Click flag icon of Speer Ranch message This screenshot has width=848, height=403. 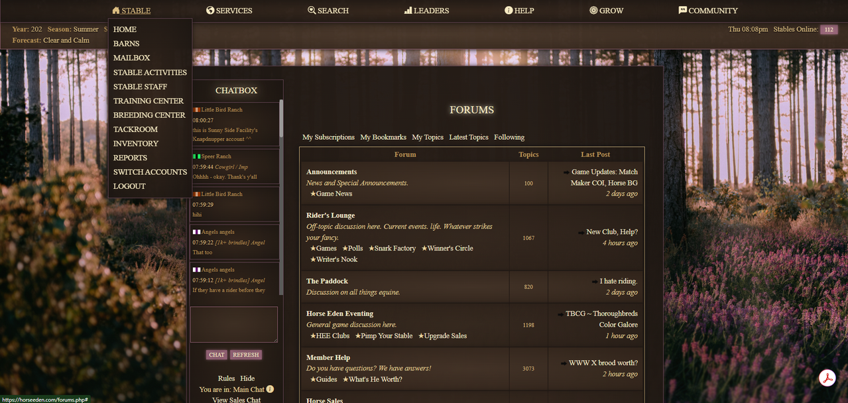coord(196,156)
